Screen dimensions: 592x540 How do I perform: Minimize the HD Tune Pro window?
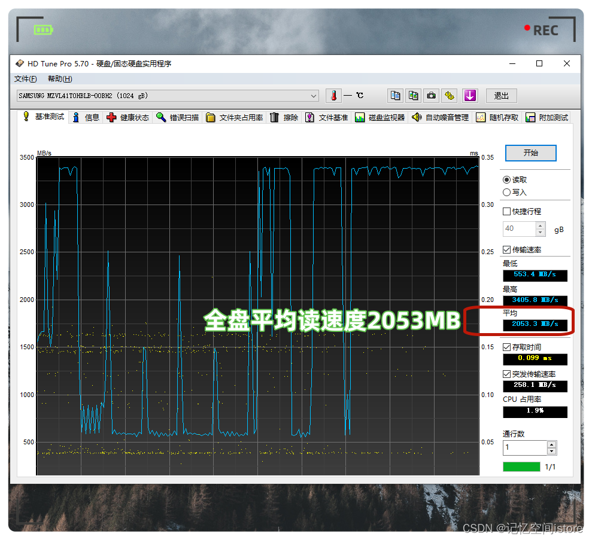pos(512,63)
